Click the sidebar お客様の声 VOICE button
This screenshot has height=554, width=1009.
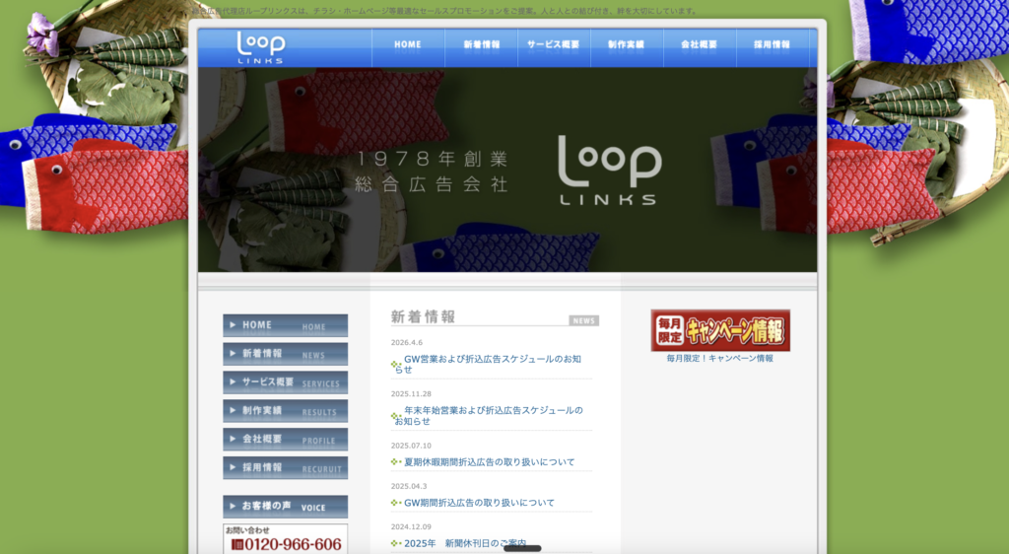pos(285,507)
